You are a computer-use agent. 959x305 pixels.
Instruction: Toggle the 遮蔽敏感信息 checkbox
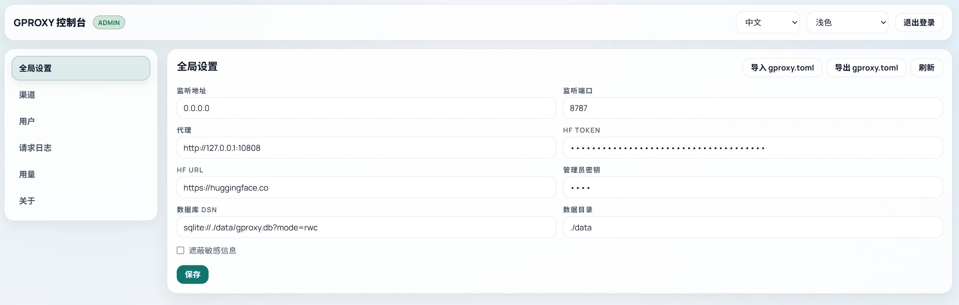(180, 250)
